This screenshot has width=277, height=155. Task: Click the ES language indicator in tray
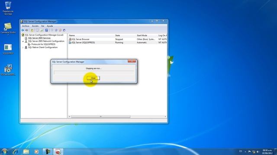click(x=241, y=151)
